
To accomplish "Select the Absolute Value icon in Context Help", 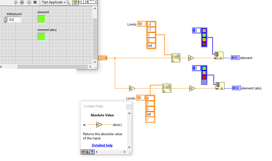I will [x=99, y=124].
